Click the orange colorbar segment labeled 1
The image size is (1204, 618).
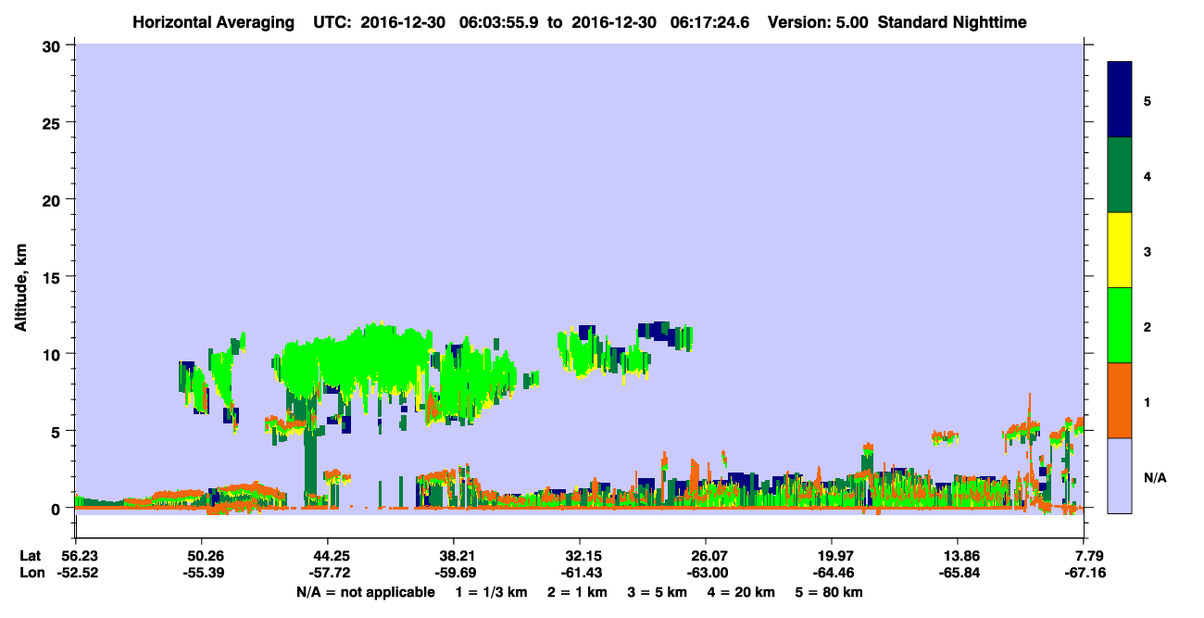1120,400
